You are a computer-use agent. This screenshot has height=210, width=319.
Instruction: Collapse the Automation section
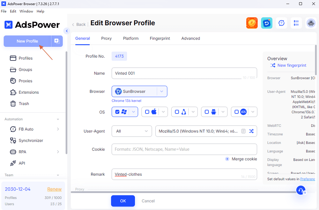pyautogui.click(x=58, y=119)
